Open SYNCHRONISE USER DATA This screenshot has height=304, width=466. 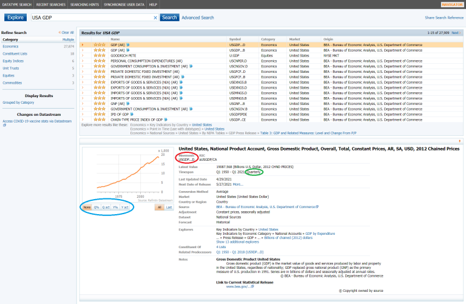click(x=124, y=4)
